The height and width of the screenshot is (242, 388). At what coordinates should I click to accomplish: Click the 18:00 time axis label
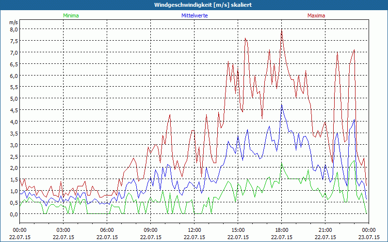(282, 230)
